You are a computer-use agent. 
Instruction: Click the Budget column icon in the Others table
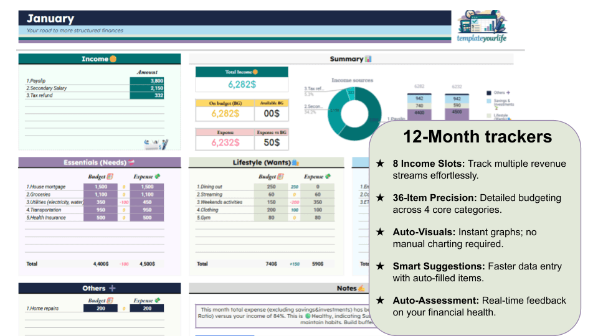tap(110, 300)
